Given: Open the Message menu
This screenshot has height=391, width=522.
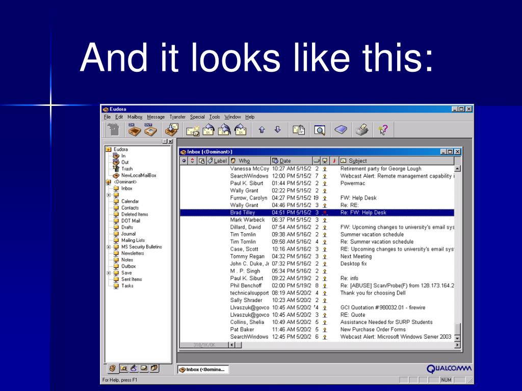Looking at the screenshot, I should (x=156, y=117).
